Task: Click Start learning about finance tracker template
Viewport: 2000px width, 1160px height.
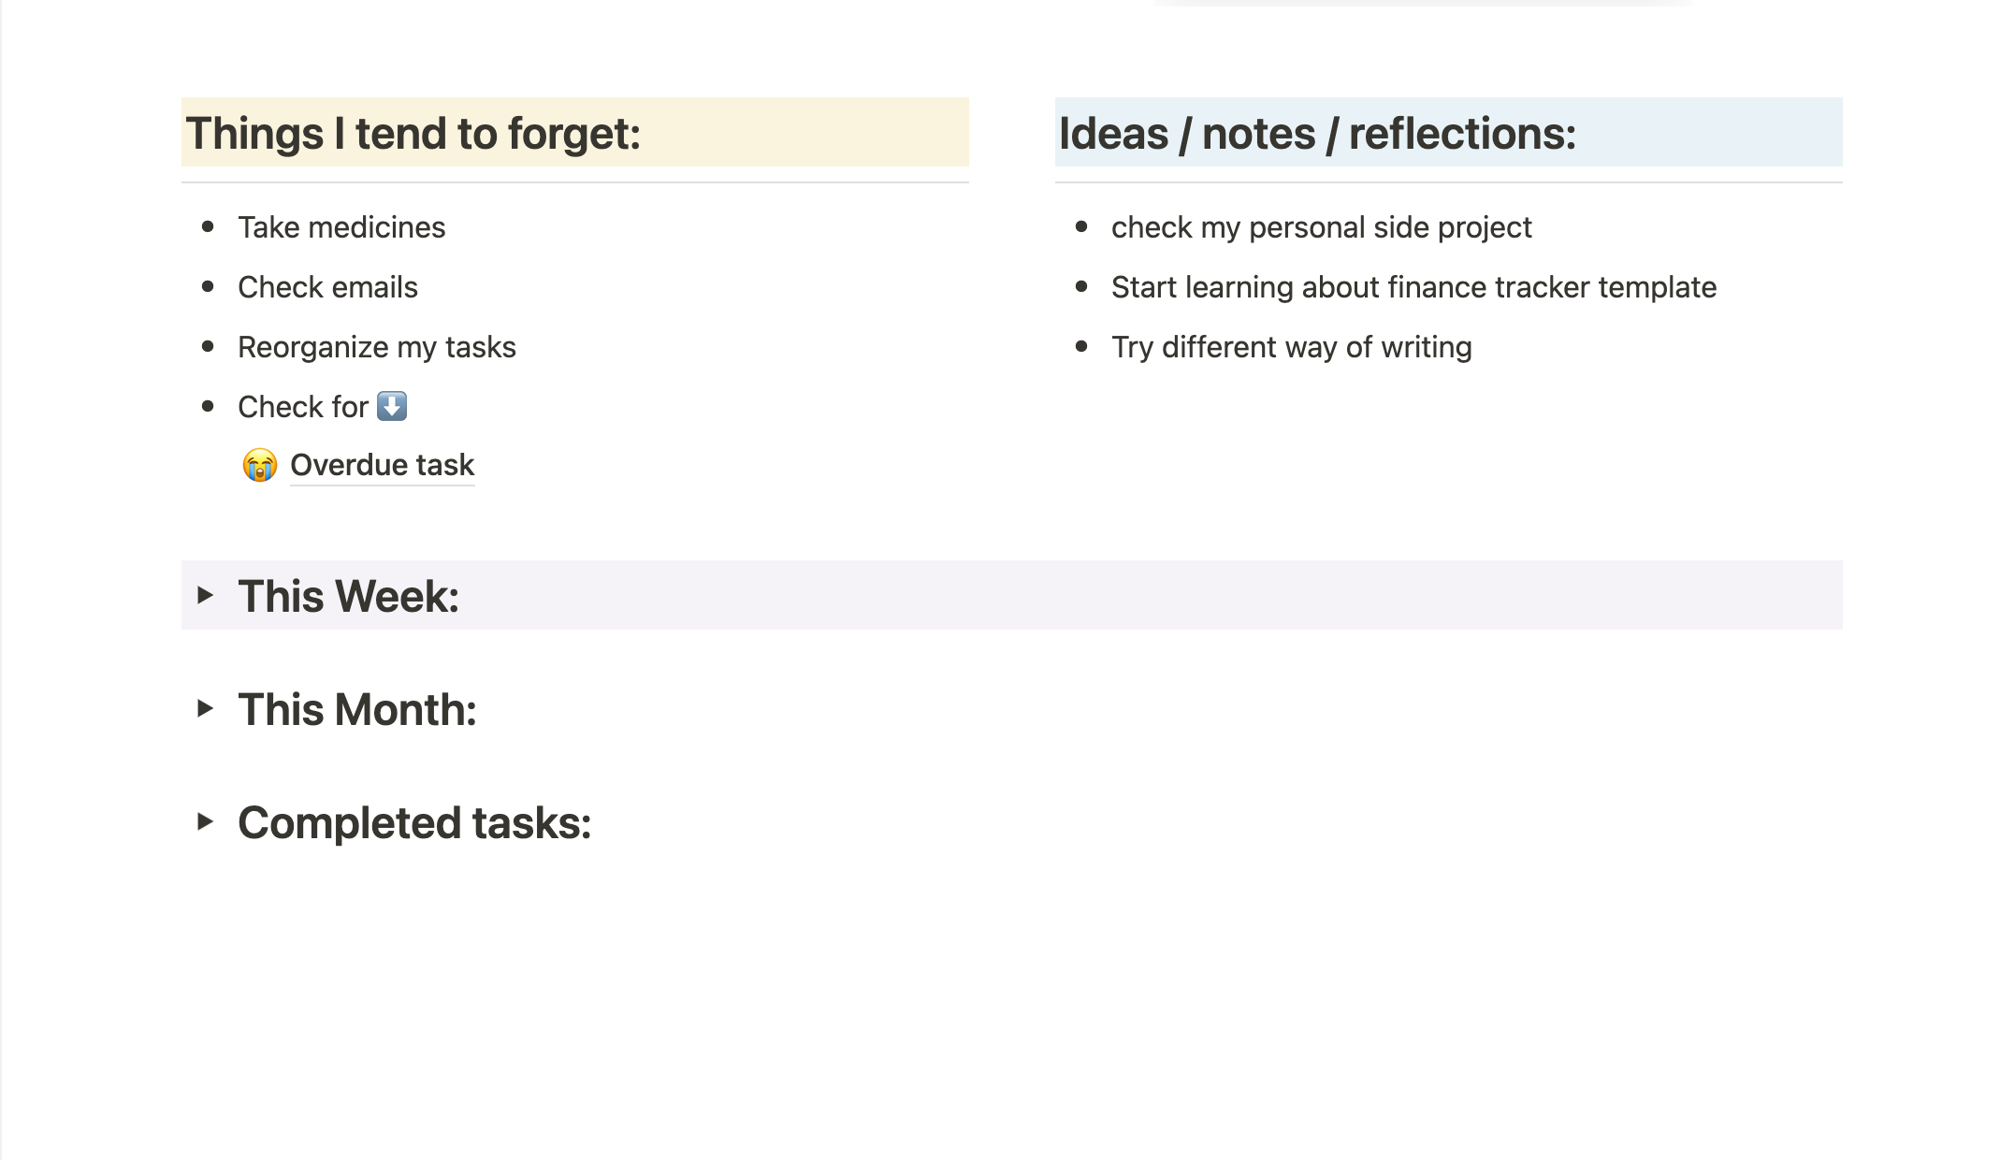Action: [x=1413, y=287]
